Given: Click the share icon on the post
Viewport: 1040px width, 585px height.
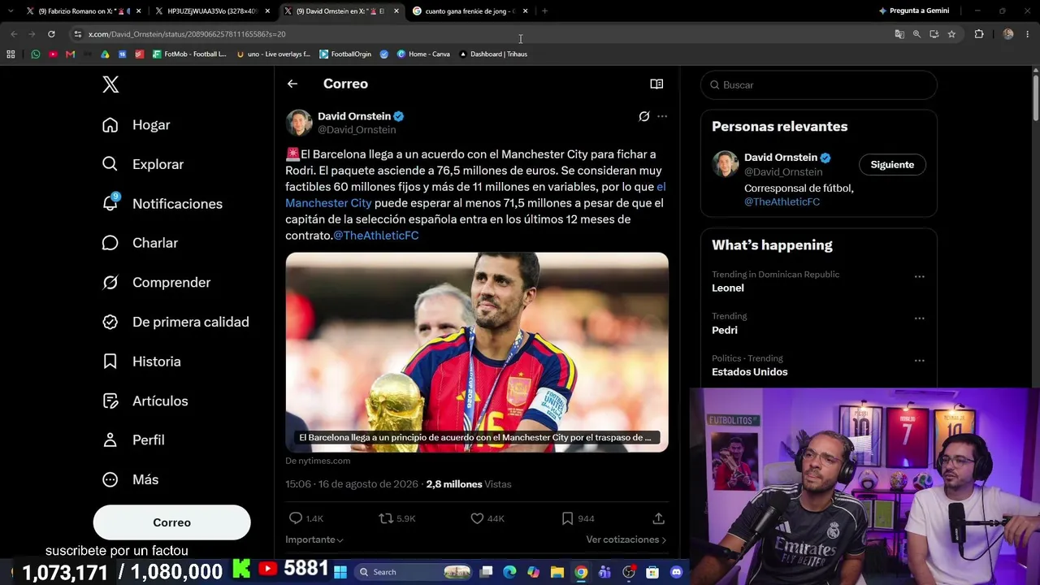Looking at the screenshot, I should click(658, 518).
